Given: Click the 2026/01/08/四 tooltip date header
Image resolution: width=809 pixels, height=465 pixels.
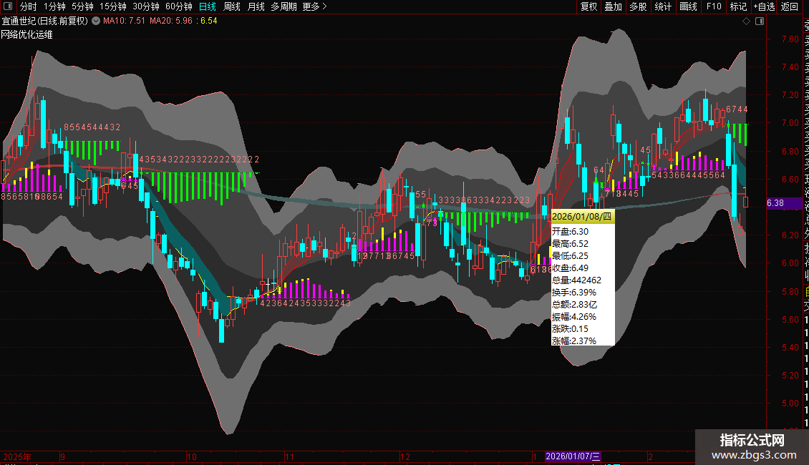Looking at the screenshot, I should point(582,217).
